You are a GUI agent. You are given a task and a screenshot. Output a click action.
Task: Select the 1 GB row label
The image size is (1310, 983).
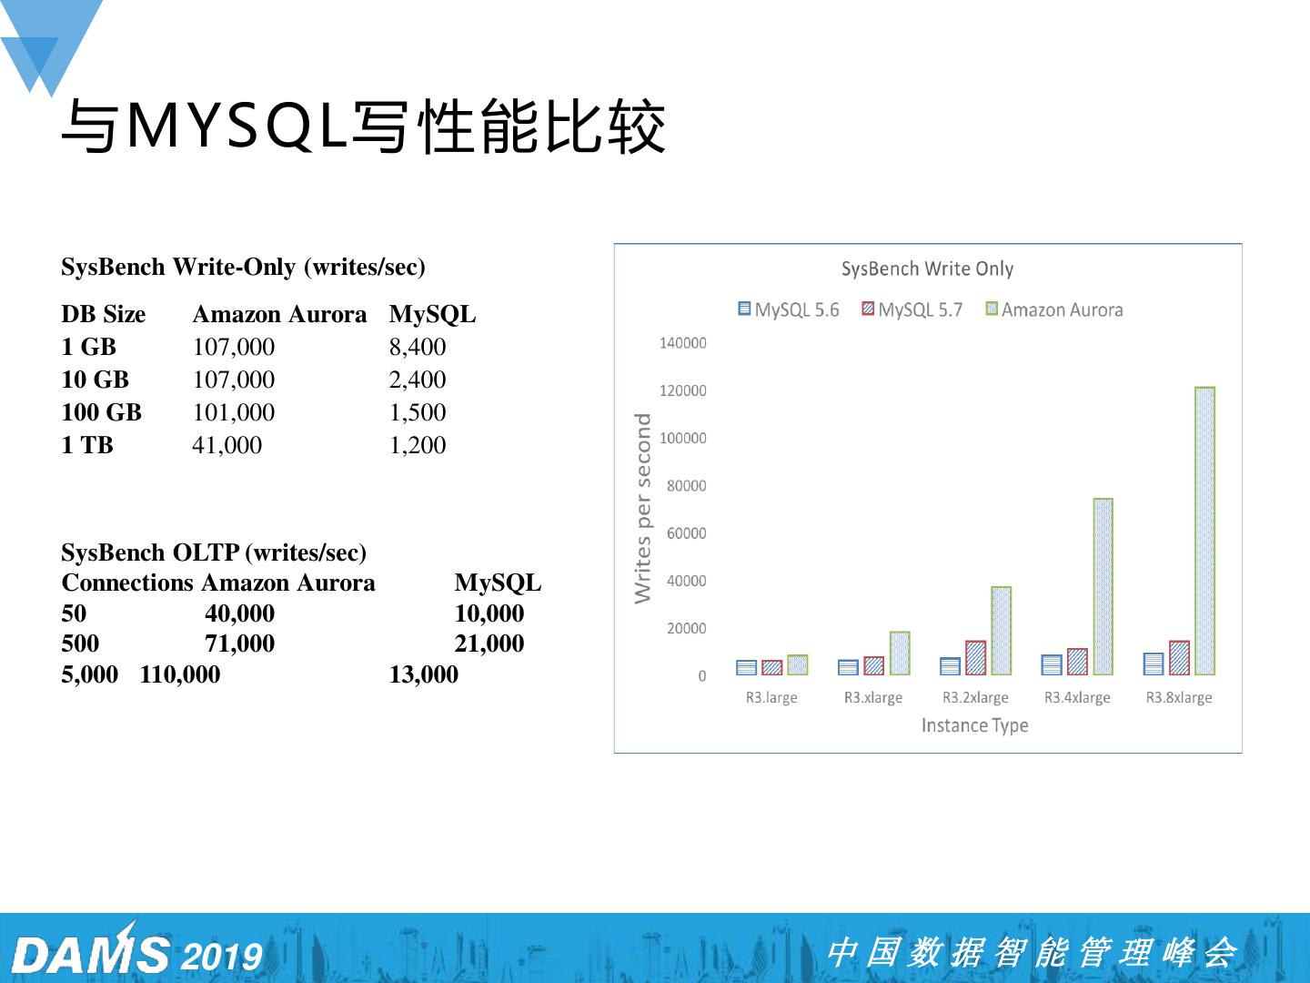point(89,347)
